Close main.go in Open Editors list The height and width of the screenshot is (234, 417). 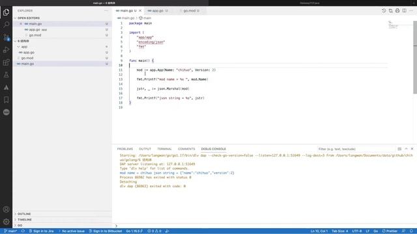21,23
